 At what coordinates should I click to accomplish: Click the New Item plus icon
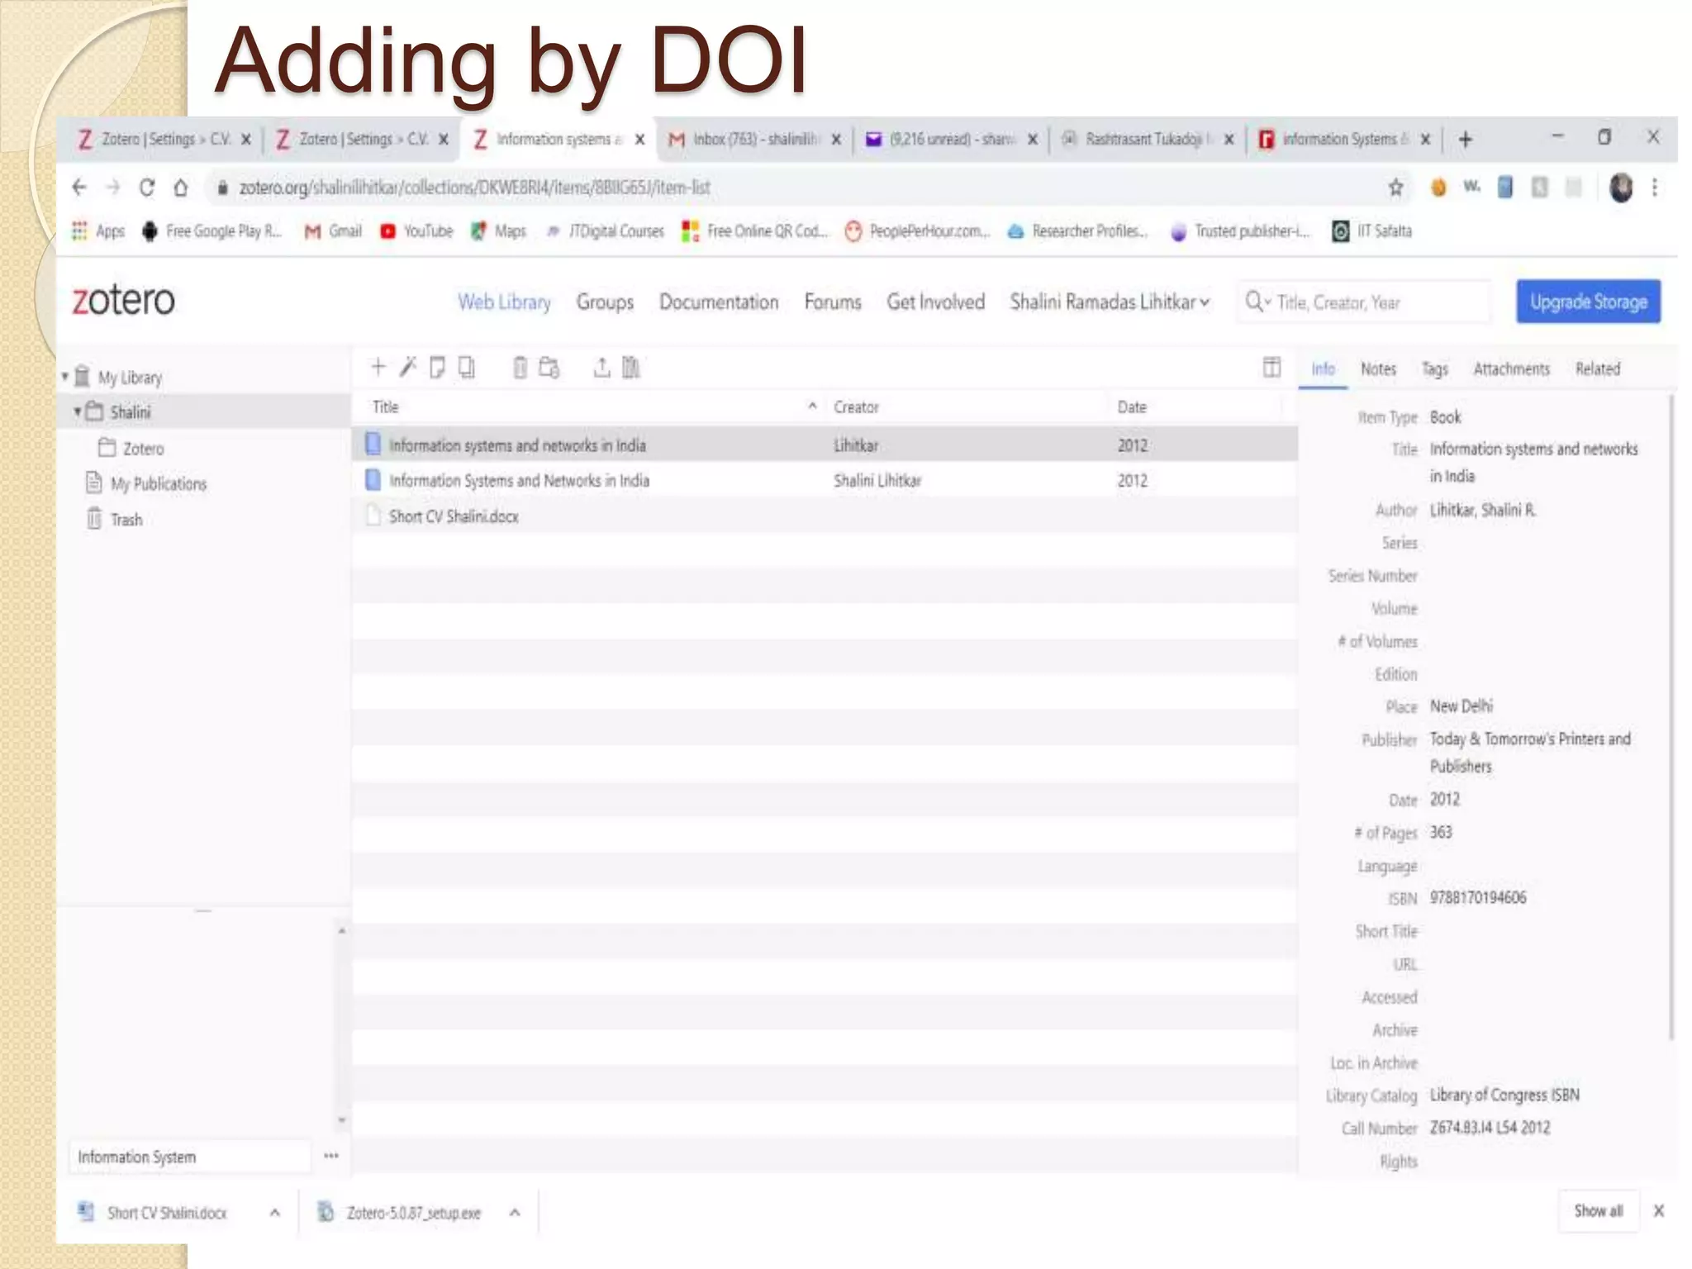[x=378, y=367]
